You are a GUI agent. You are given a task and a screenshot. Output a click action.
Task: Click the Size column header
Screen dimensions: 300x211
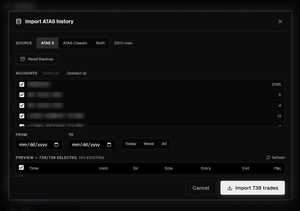pyautogui.click(x=169, y=168)
